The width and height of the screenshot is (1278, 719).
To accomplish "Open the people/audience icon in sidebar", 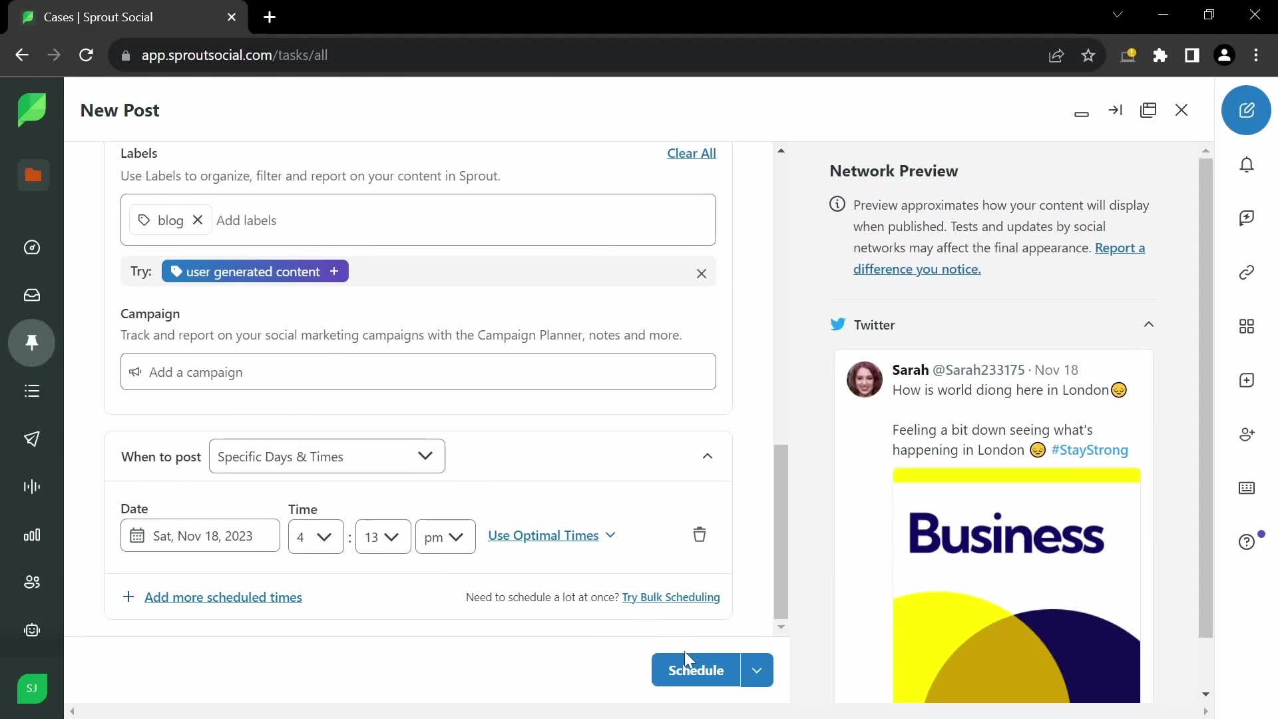I will click(x=33, y=582).
